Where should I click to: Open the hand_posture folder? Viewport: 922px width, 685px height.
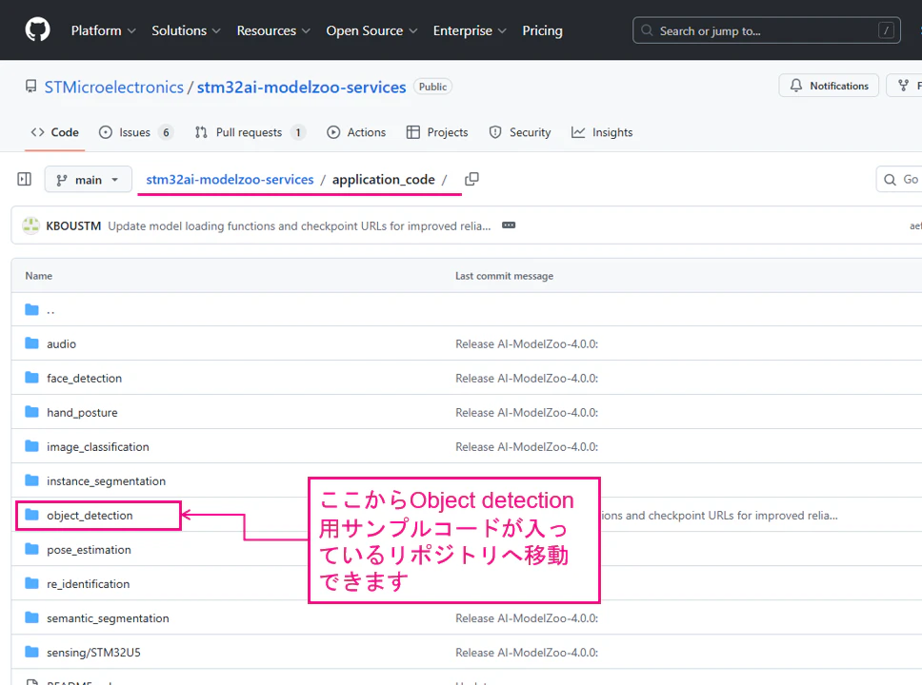[82, 412]
